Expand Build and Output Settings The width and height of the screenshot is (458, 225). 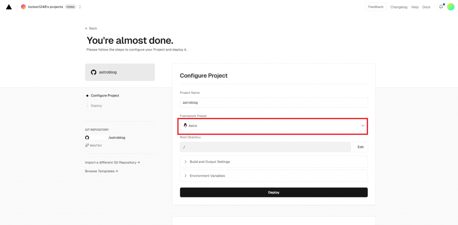pyautogui.click(x=274, y=162)
